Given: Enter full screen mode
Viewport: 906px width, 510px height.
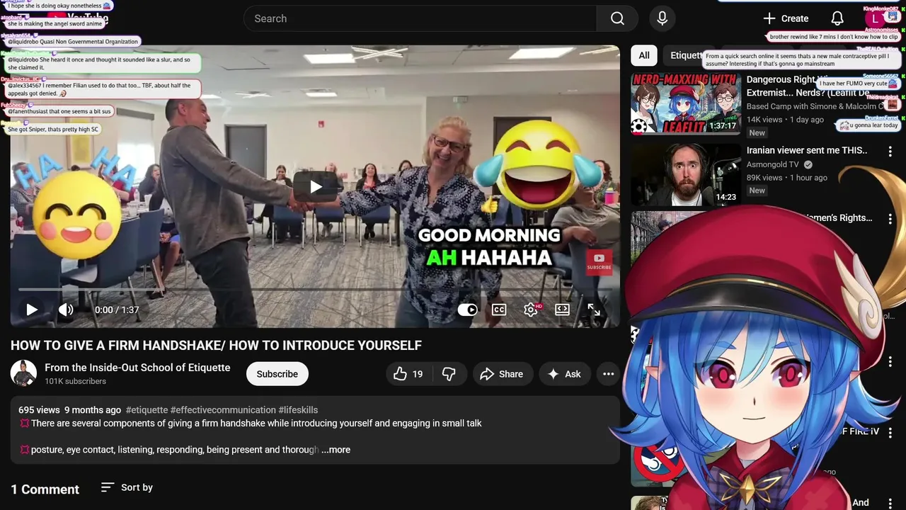Looking at the screenshot, I should (594, 310).
